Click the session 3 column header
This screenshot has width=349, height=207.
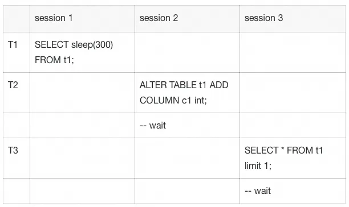[x=293, y=19]
